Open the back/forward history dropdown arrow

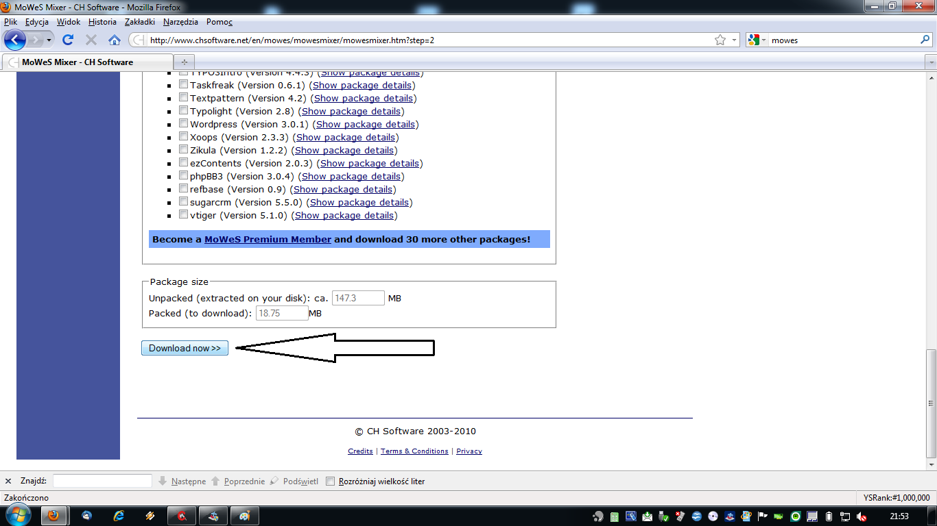tap(50, 40)
